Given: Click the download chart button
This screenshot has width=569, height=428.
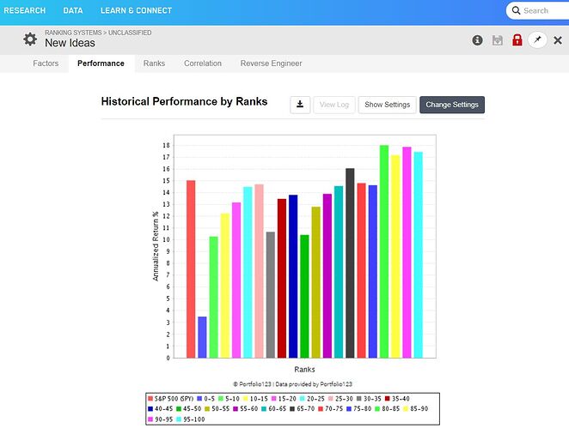Looking at the screenshot, I should (x=300, y=105).
